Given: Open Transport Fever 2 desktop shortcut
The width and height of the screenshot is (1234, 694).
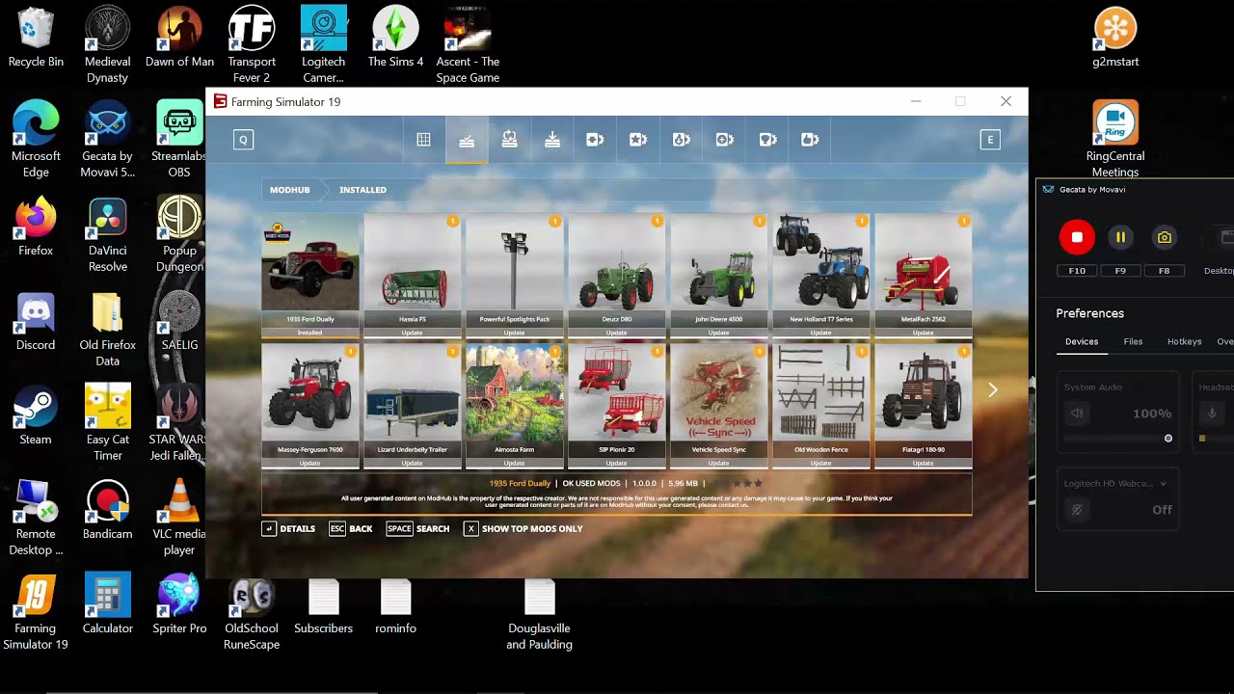Looking at the screenshot, I should [x=252, y=46].
